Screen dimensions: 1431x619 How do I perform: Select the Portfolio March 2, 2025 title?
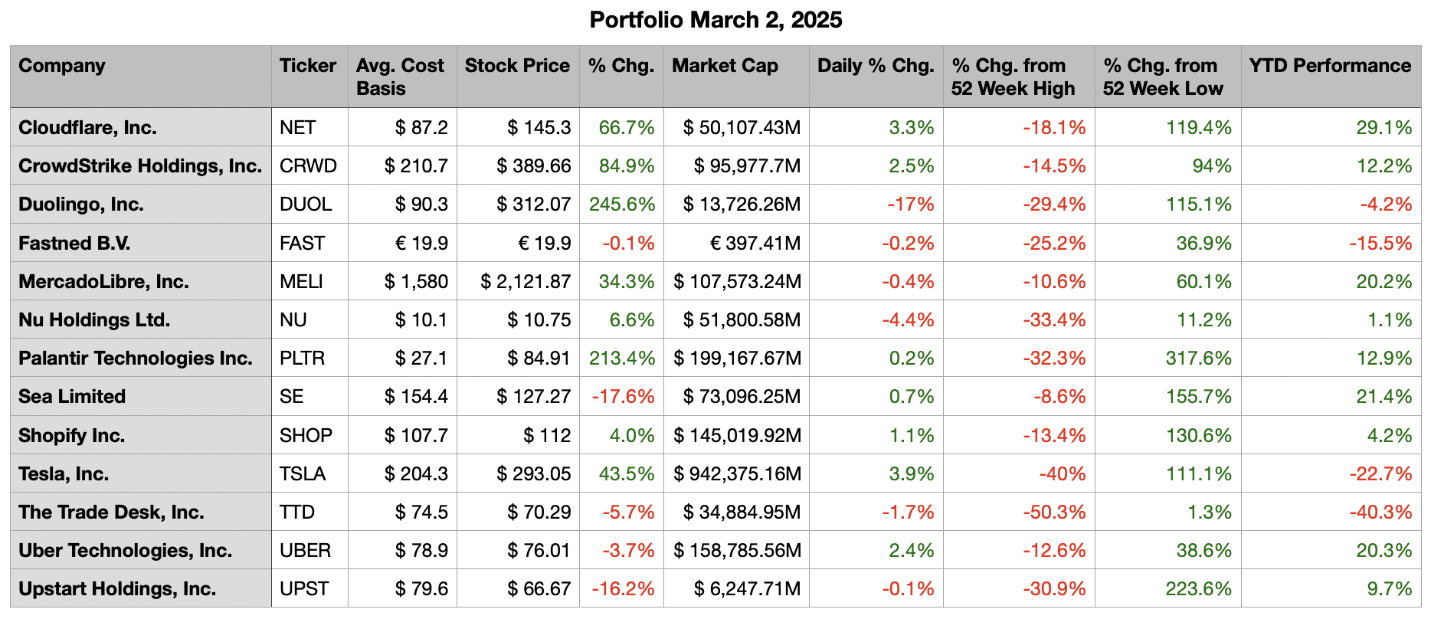pos(715,20)
